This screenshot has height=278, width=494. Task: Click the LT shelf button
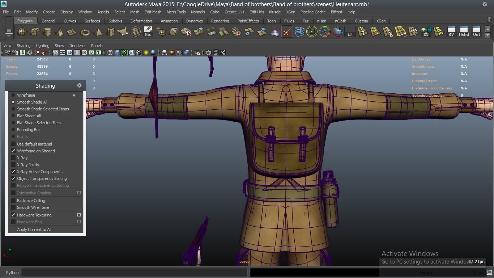click(350, 32)
